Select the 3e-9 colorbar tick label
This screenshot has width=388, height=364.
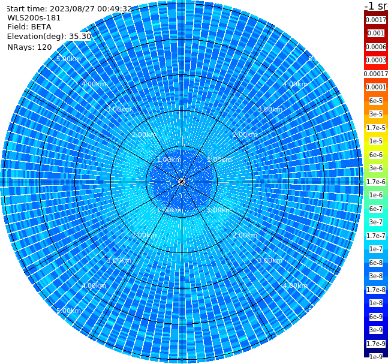376,330
